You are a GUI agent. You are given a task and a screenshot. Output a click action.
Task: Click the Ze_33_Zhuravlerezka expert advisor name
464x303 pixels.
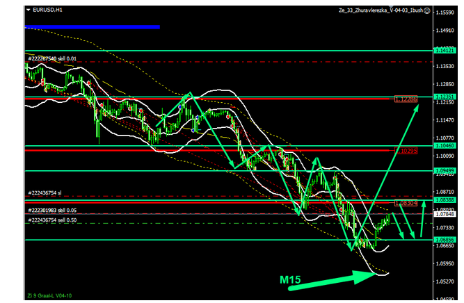click(x=379, y=11)
